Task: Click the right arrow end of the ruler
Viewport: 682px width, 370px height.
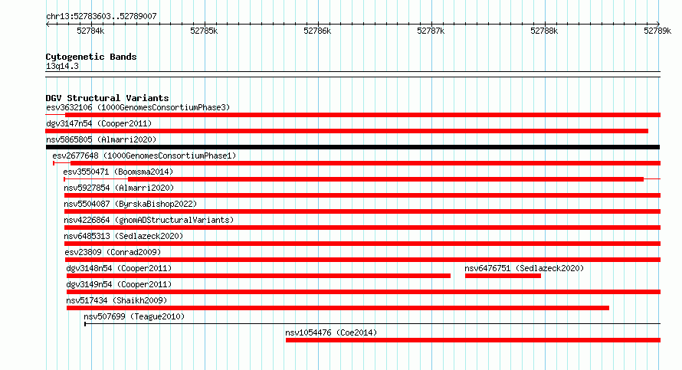Action: 658,24
